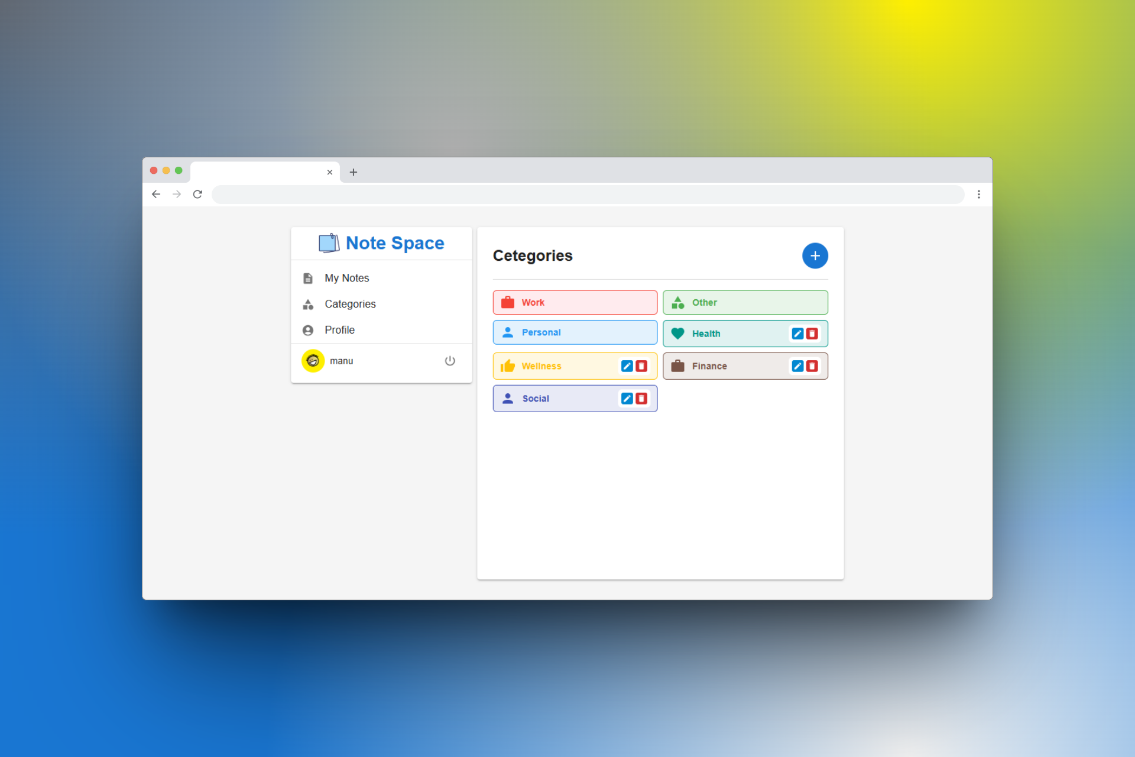Image resolution: width=1135 pixels, height=757 pixels.
Task: Edit the Finance category with pencil icon
Action: point(797,366)
